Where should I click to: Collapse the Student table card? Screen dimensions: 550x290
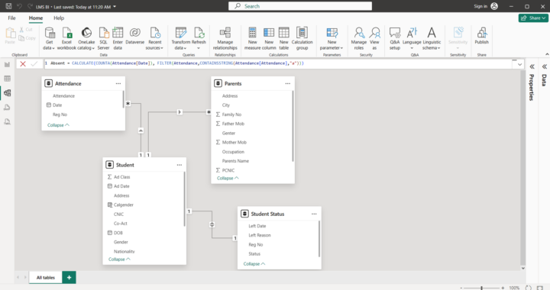coord(119,259)
